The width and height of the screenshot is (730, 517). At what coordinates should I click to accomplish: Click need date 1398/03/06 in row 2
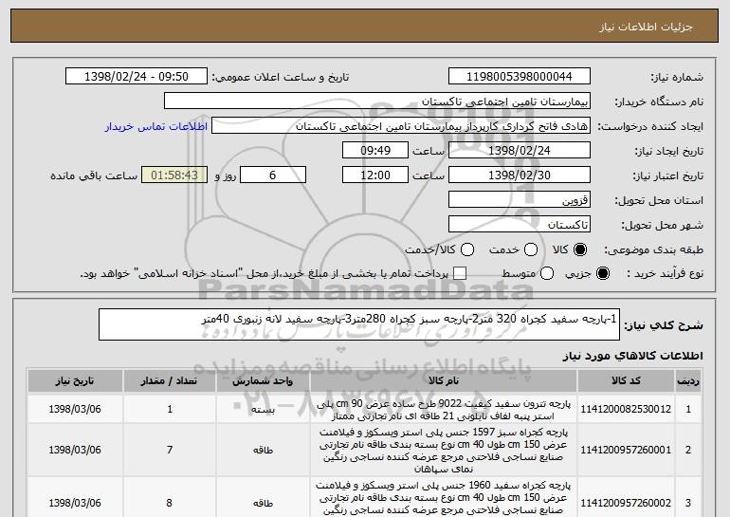pos(75,450)
